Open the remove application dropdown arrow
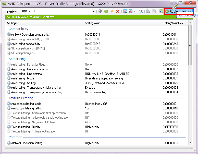 click(135, 12)
